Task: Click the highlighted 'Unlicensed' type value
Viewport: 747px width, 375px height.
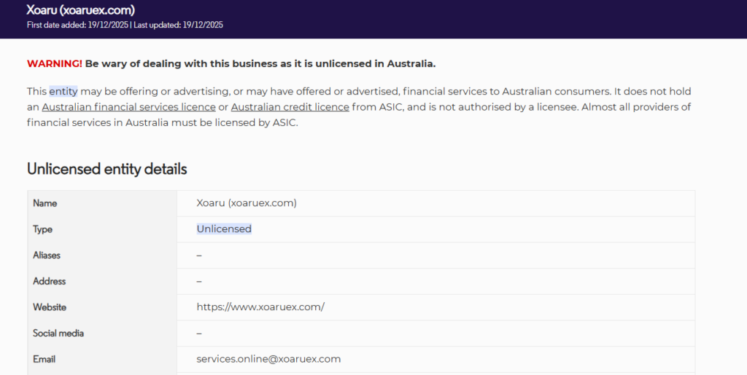Action: (224, 229)
